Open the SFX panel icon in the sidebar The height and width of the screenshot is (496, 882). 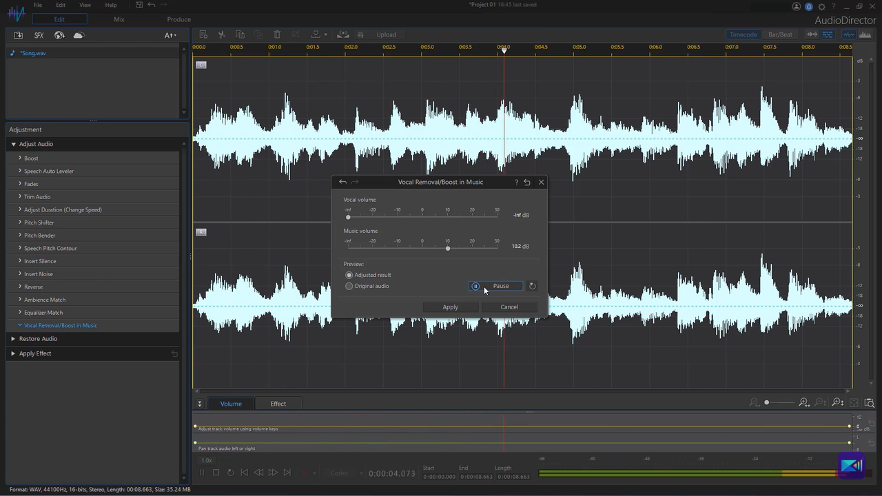click(x=39, y=34)
